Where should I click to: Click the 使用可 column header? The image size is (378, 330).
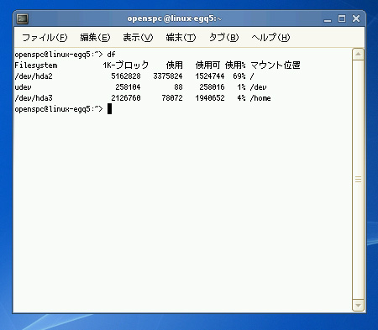click(207, 65)
